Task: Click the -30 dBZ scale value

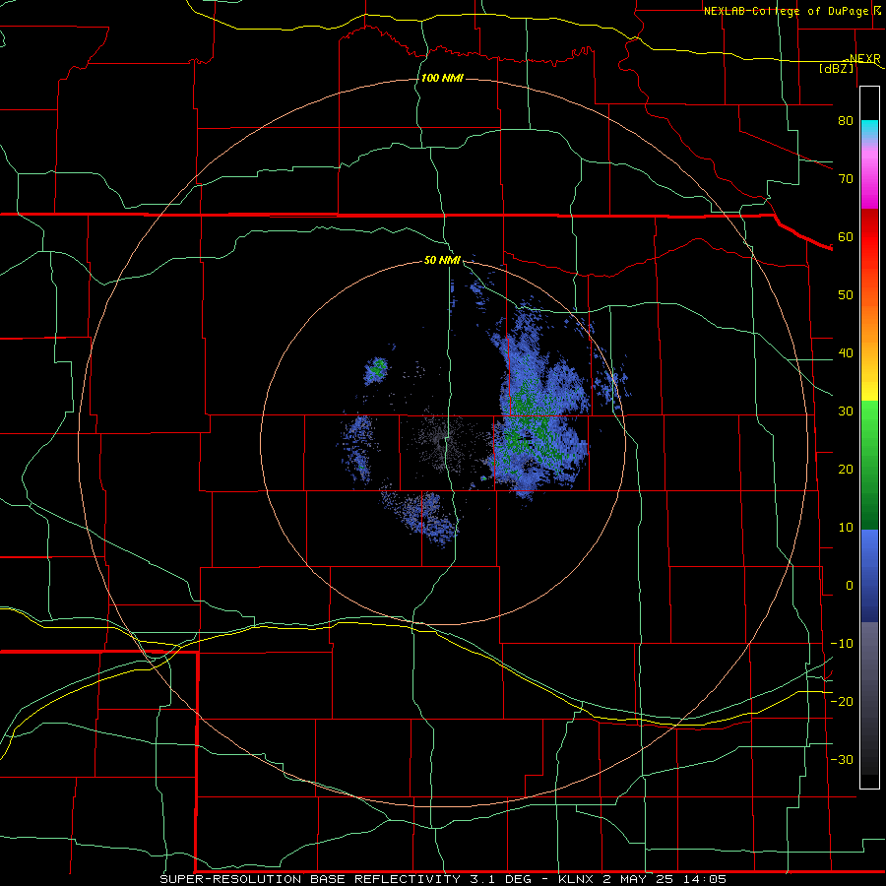Action: (842, 760)
